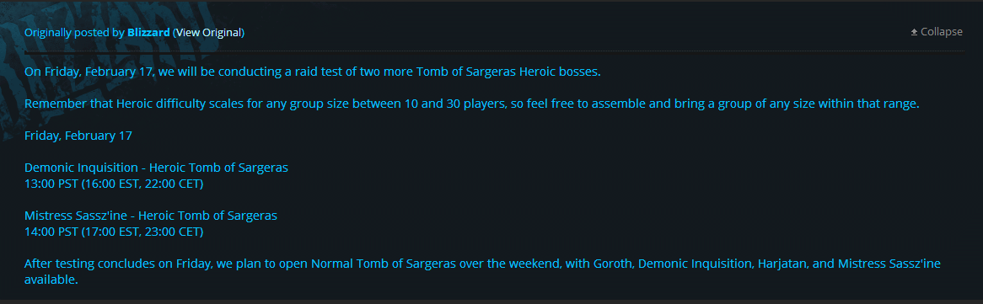Click the '14:00 PST' schedule time line
Image resolution: width=983 pixels, height=304 pixels.
pyautogui.click(x=114, y=232)
